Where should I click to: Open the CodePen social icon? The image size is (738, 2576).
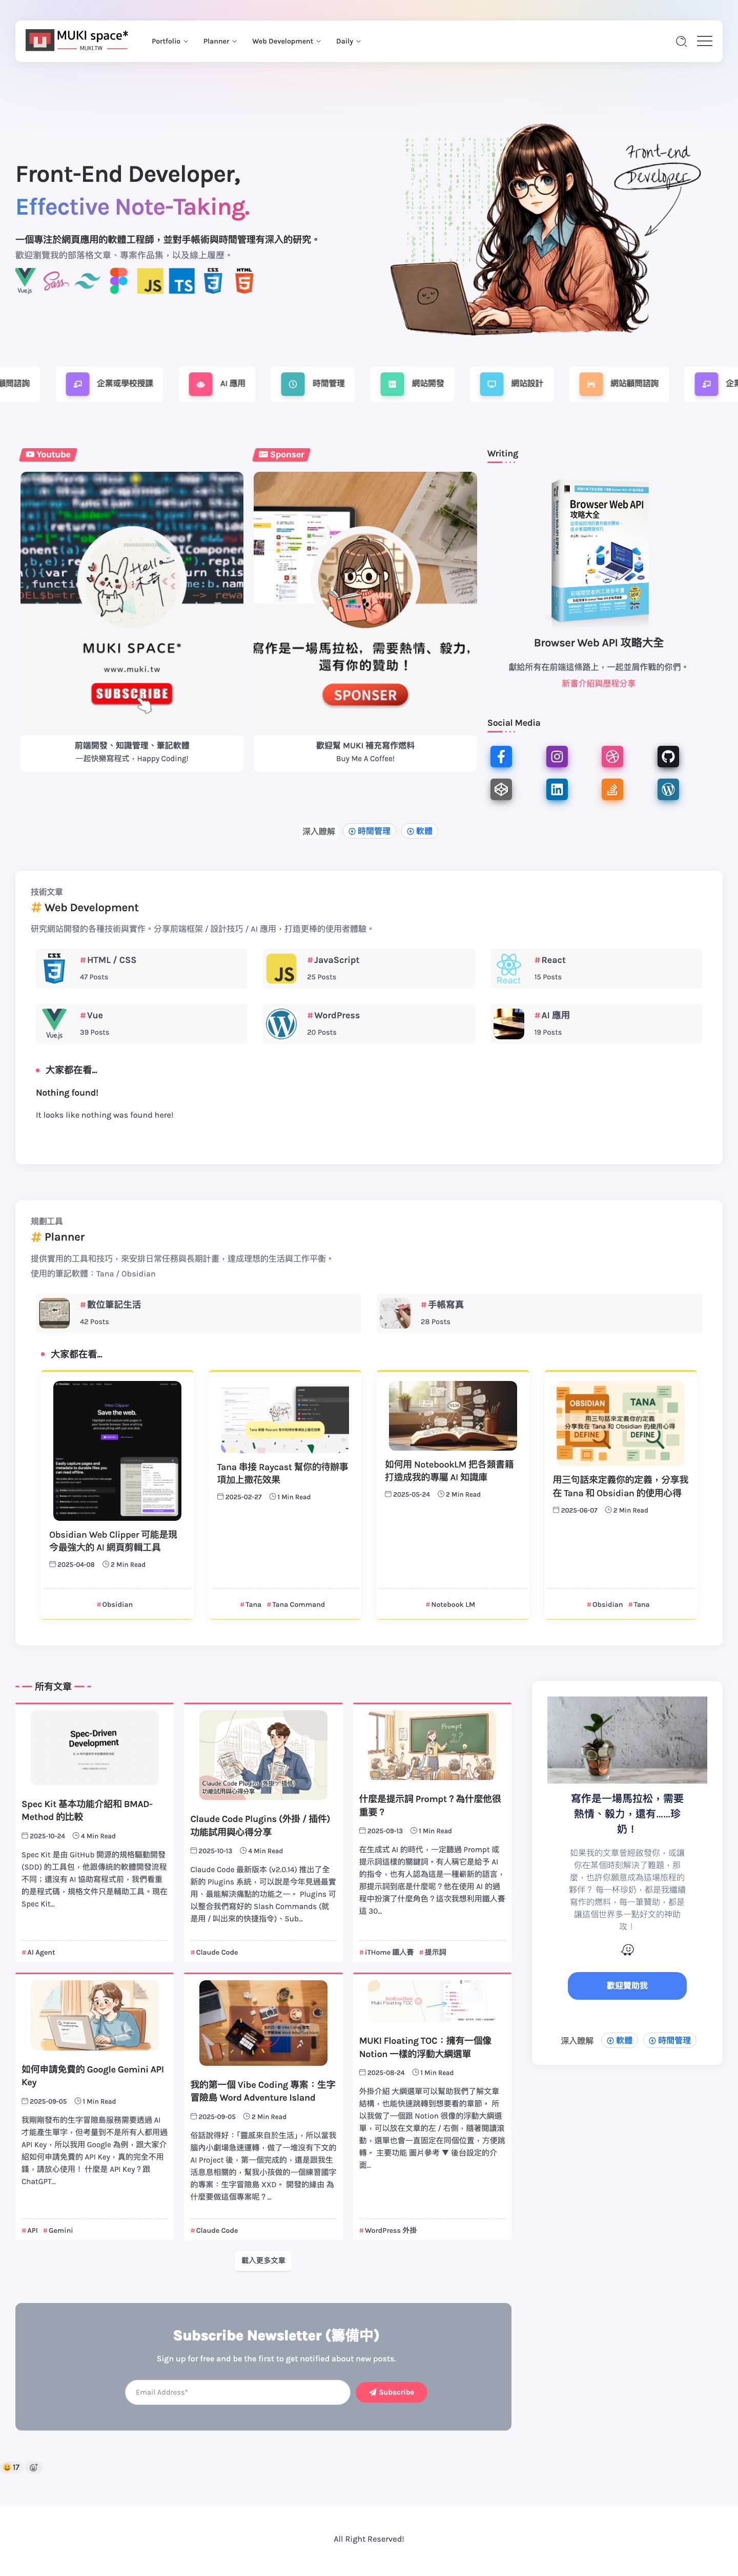pyautogui.click(x=501, y=790)
